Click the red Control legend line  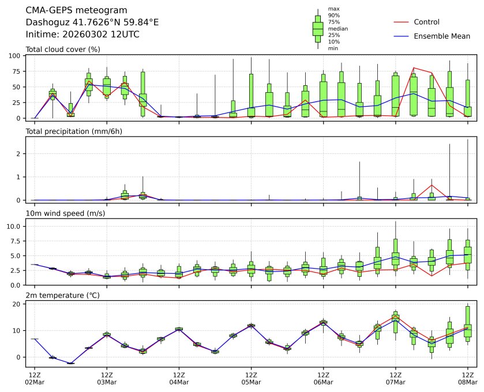click(401, 22)
